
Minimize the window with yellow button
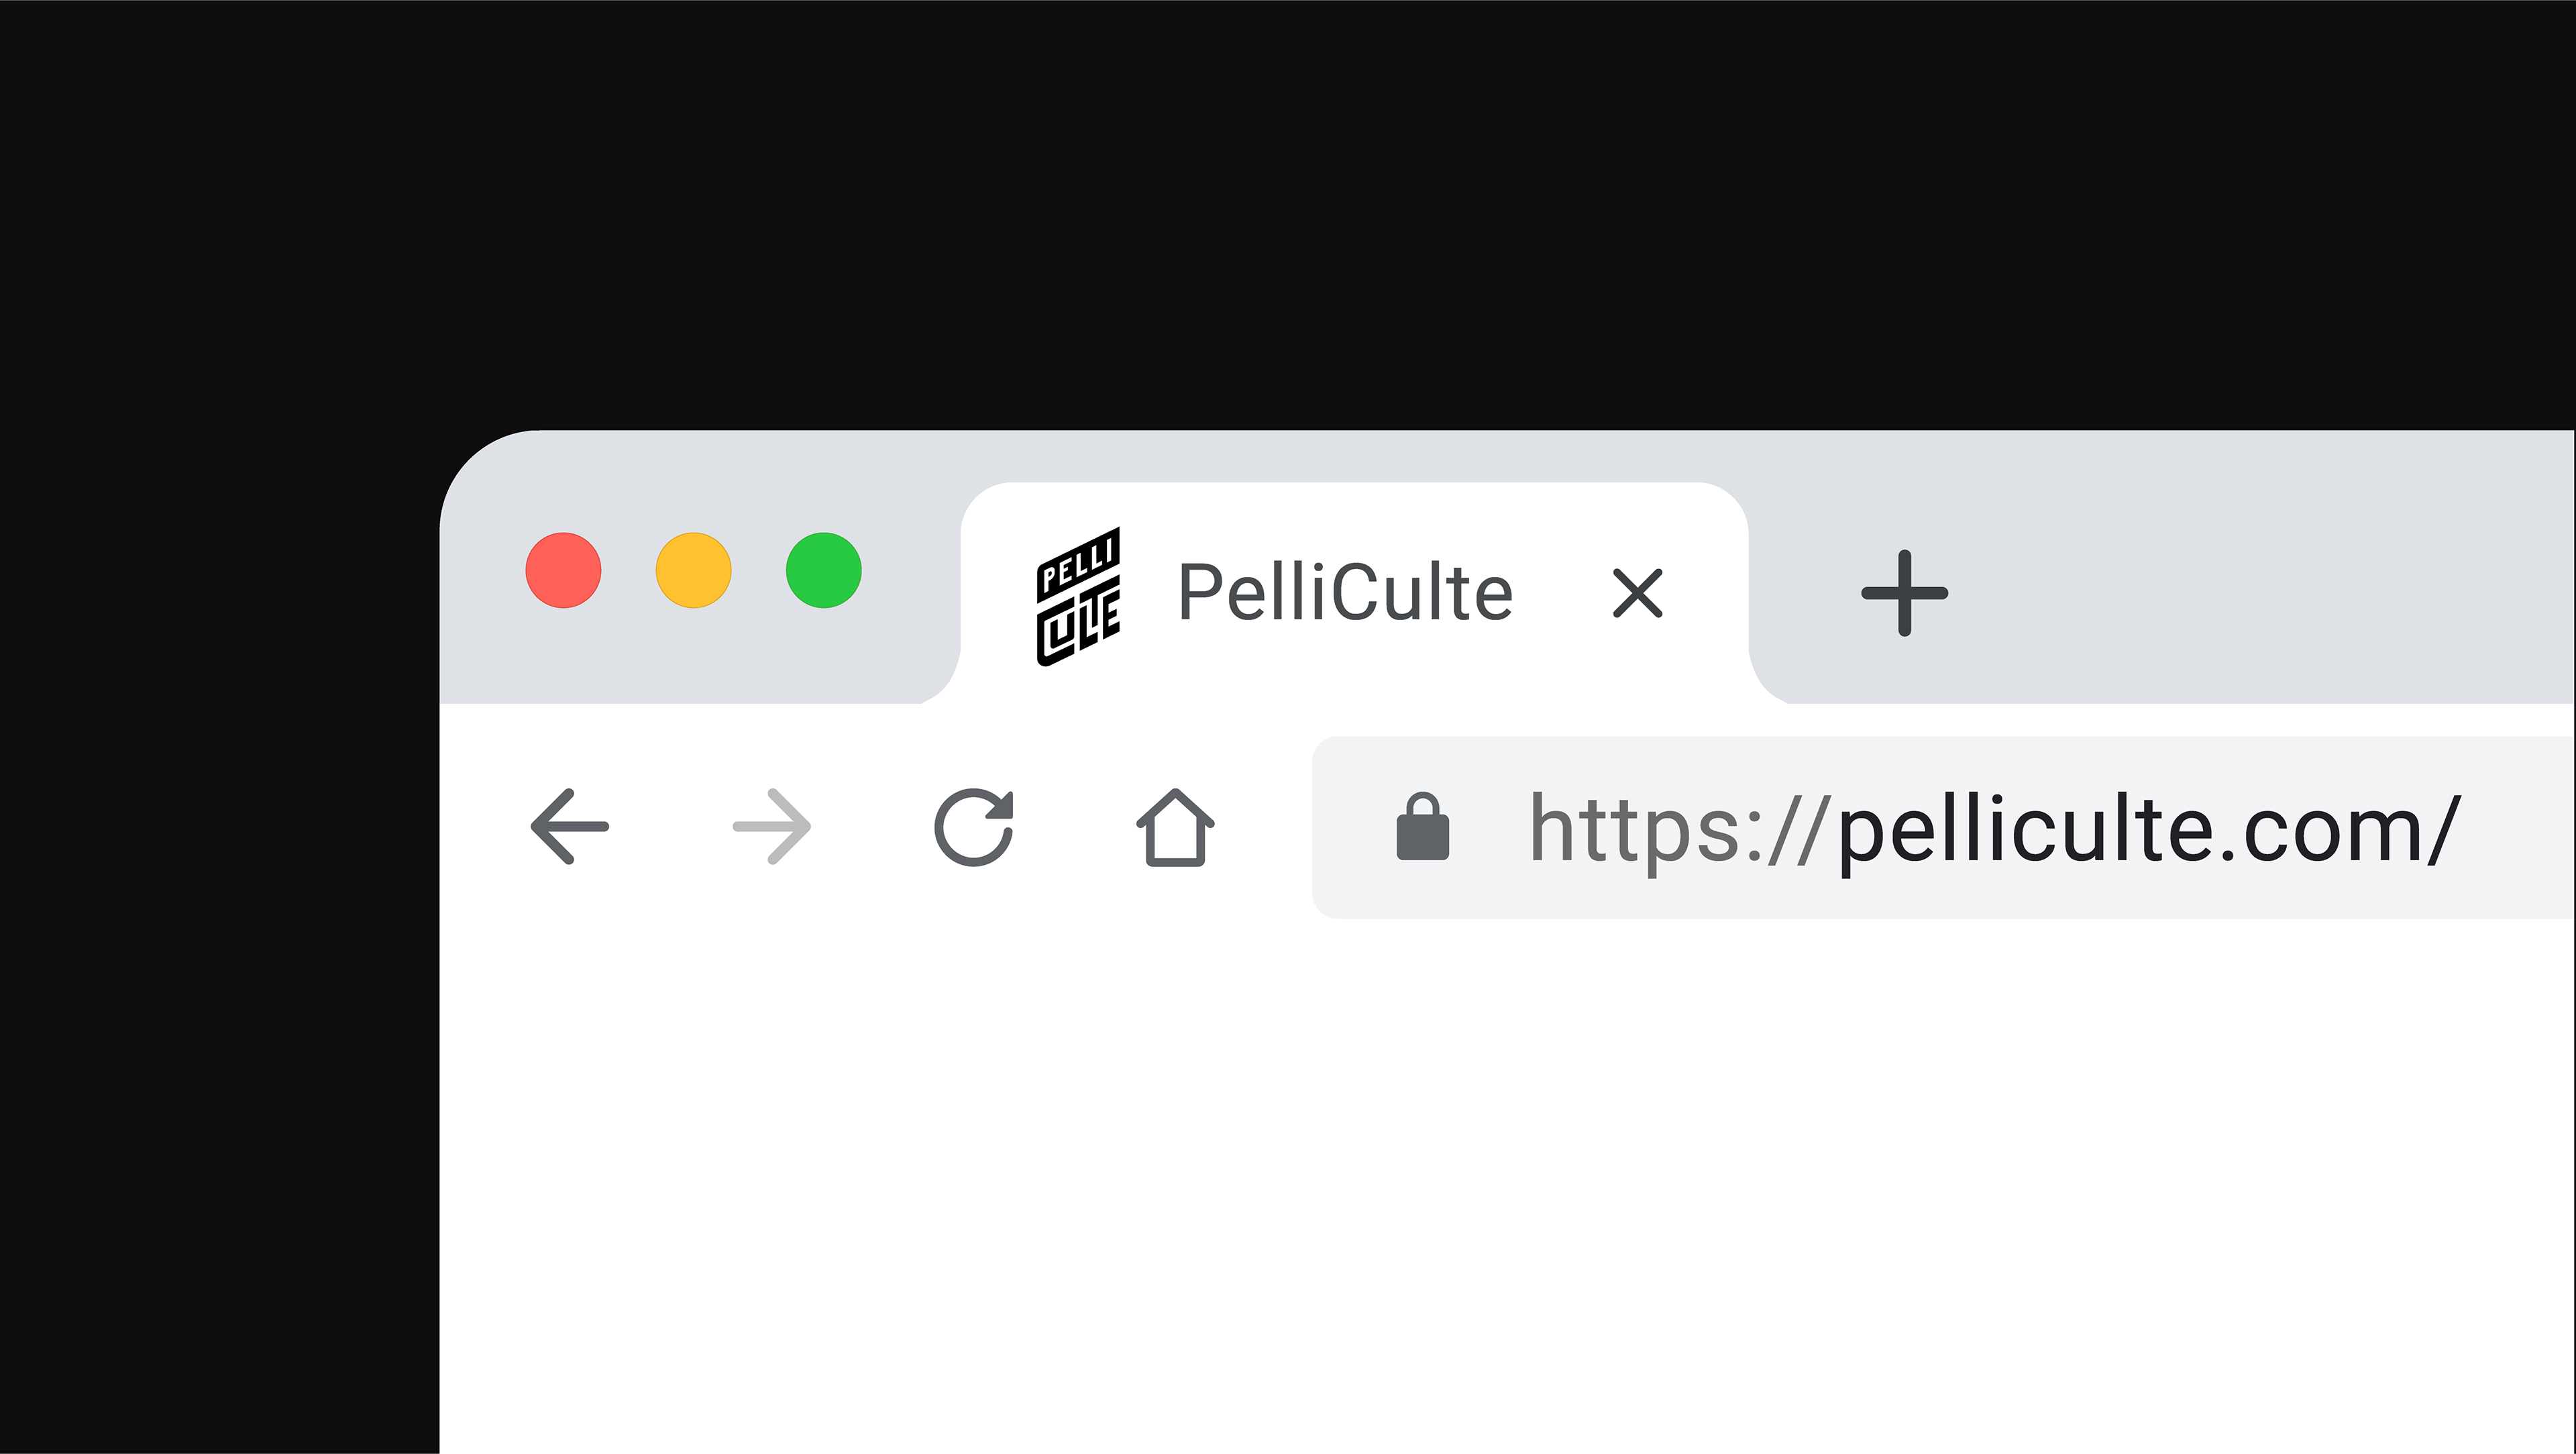click(693, 570)
